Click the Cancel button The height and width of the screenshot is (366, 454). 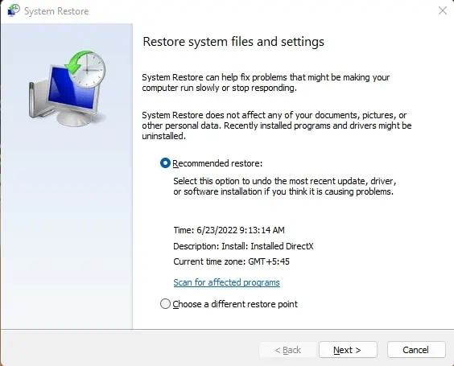pos(416,350)
